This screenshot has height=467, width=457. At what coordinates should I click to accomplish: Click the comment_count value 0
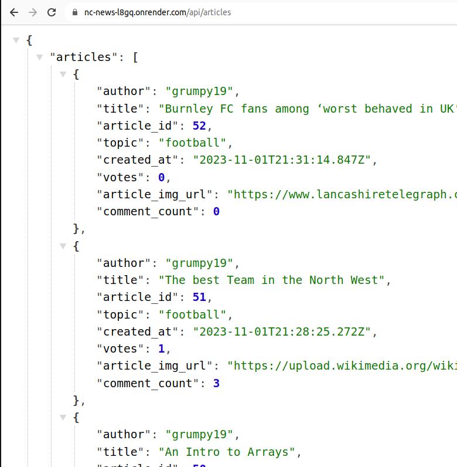tap(216, 211)
